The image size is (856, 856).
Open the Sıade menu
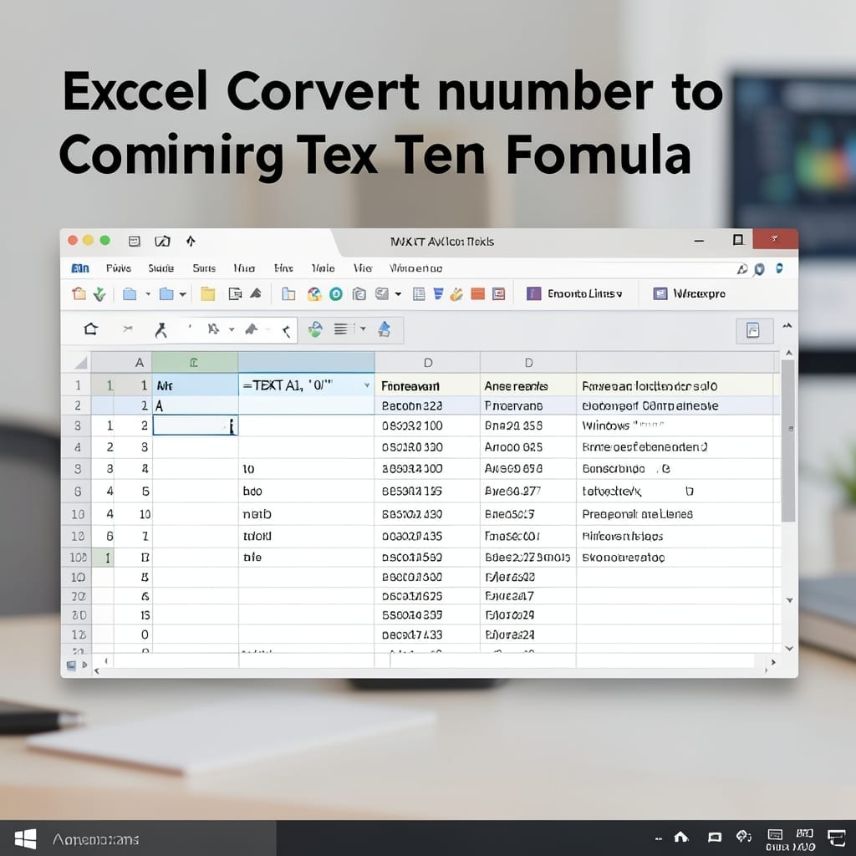click(161, 268)
